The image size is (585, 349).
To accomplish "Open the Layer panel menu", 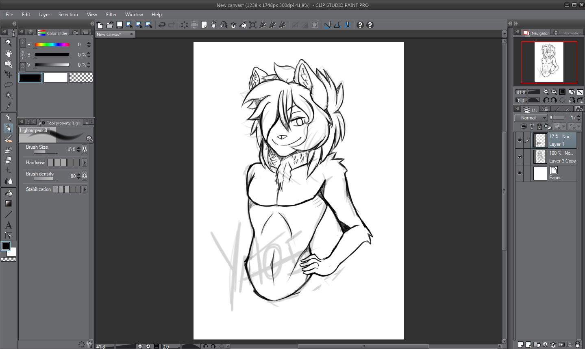I will 517,109.
